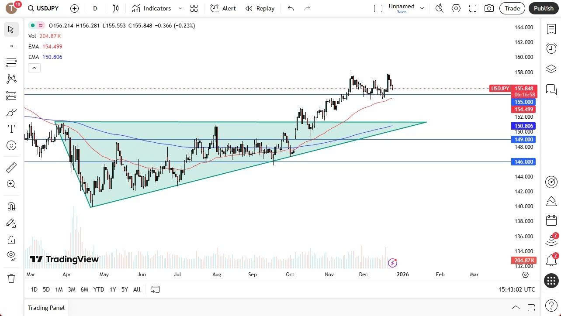Click the Publish button
This screenshot has height=316, width=561.
544,8
